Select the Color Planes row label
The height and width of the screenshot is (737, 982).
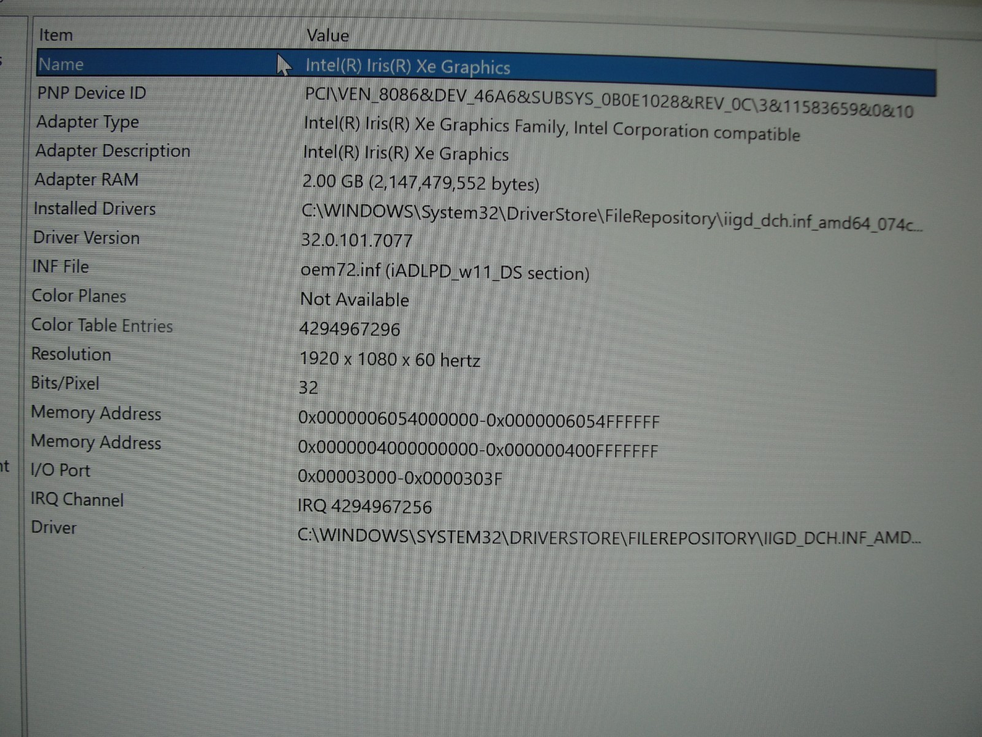coord(79,296)
